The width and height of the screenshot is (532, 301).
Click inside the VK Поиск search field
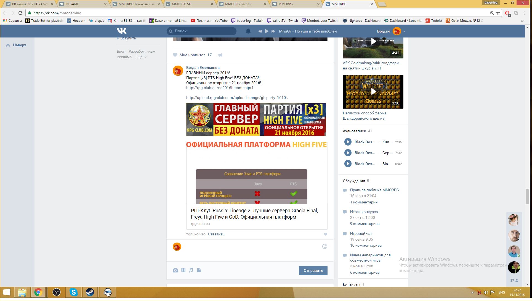(204, 31)
